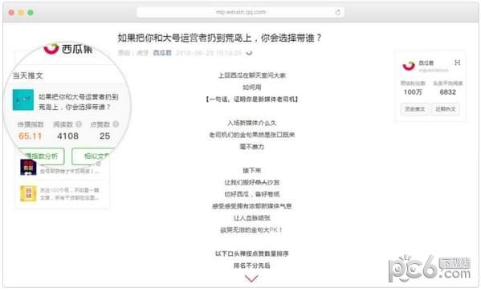Select the dark red thumbnail article in list
The width and height of the screenshot is (481, 292).
click(x=28, y=167)
